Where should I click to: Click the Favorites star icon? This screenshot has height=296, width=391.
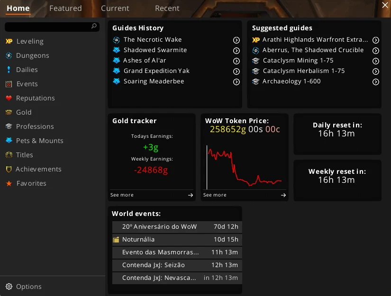click(x=9, y=183)
